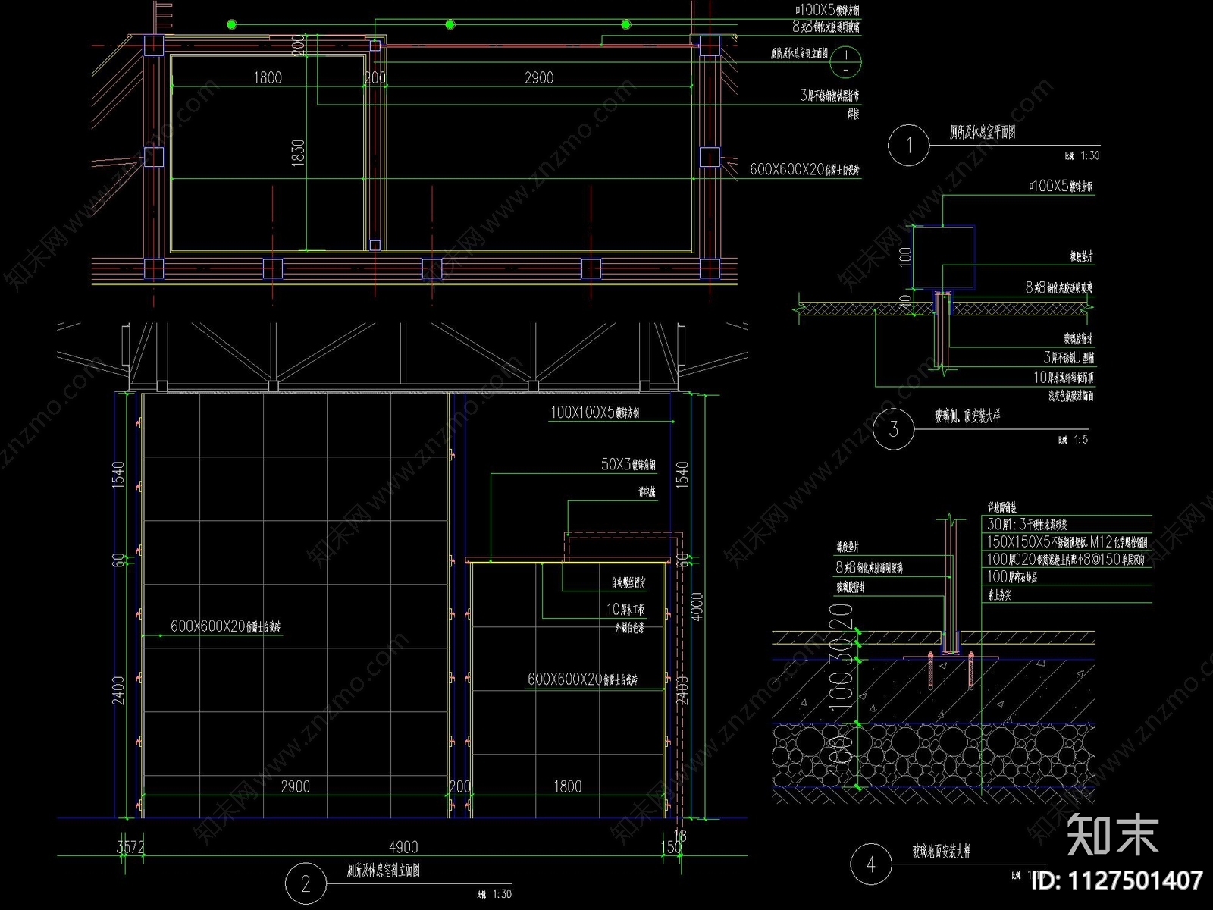Select the 4000 height dimension
Viewport: 1213px width, 910px height.
(x=698, y=606)
